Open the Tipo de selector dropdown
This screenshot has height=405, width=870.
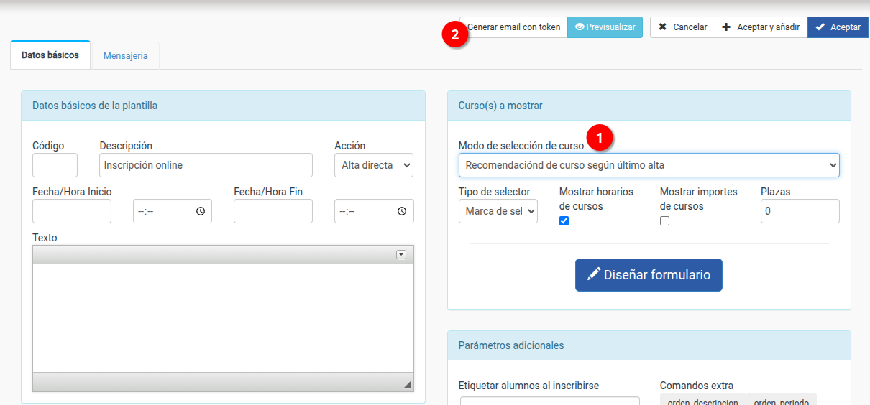pyautogui.click(x=498, y=211)
